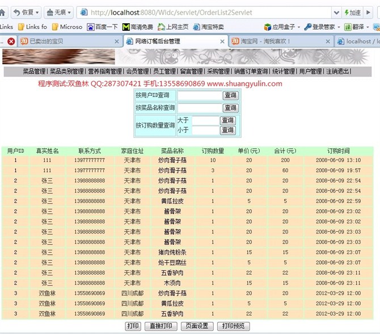Image resolution: width=380 pixels, height=334 pixels.
Task: Click 查询 button for user ID search
Action: pyautogui.click(x=230, y=95)
